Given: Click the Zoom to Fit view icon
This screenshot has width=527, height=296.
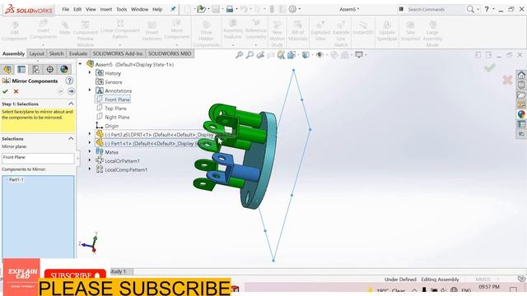Looking at the screenshot, I should click(x=239, y=55).
